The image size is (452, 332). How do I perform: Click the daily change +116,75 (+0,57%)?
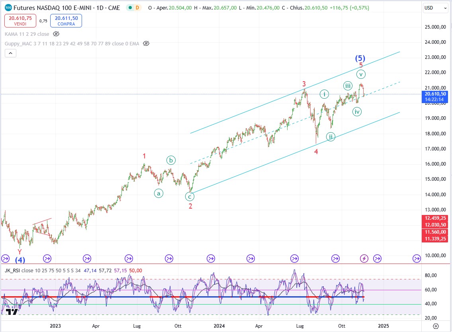tap(349, 8)
